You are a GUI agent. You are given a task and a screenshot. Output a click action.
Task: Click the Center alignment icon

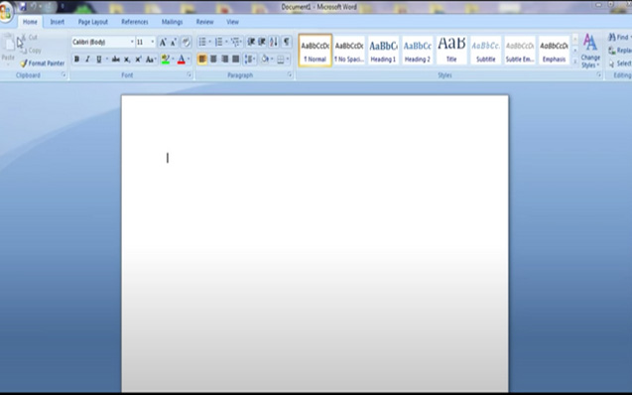(x=213, y=60)
